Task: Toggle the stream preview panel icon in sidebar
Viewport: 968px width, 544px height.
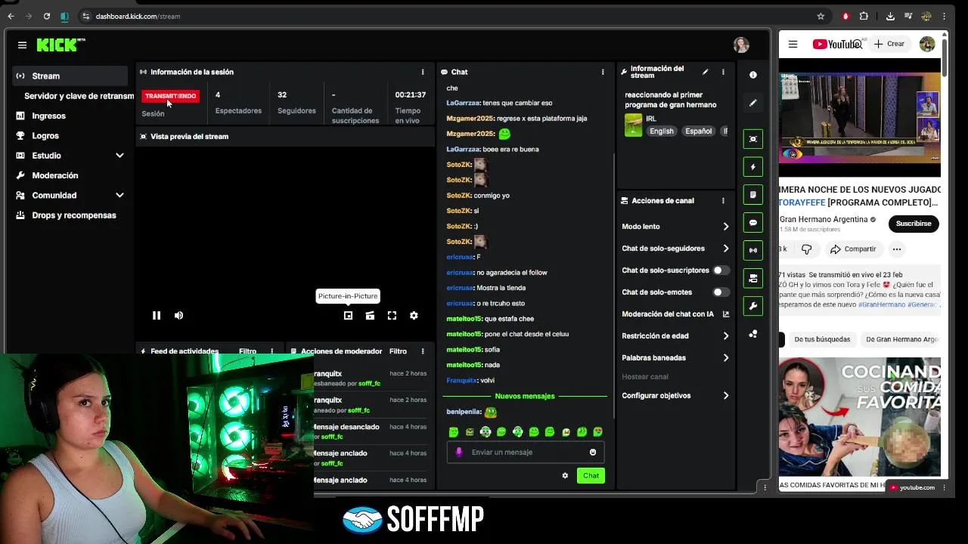Action: (752, 139)
